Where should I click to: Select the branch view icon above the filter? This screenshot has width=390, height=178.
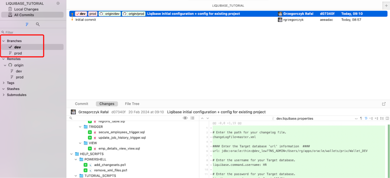27,24
